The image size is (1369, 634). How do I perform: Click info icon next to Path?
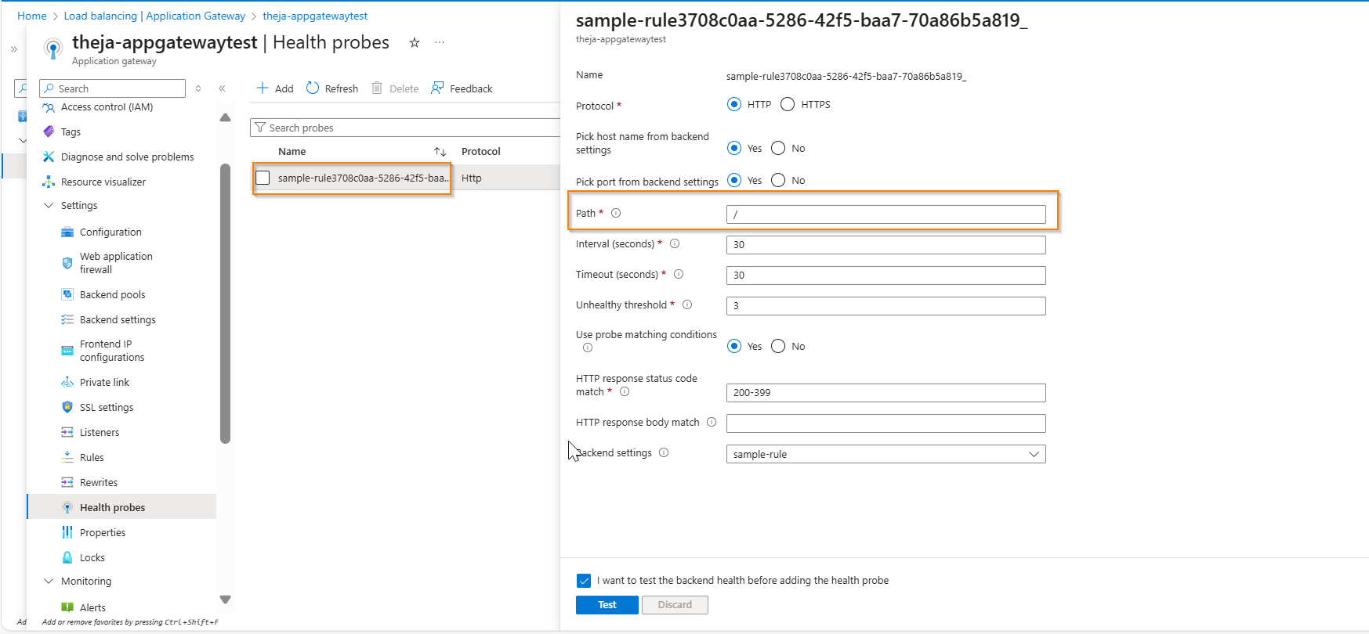pyautogui.click(x=616, y=213)
